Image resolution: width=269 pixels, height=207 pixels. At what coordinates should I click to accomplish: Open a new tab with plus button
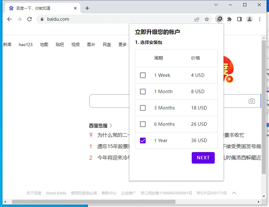pyautogui.click(x=87, y=8)
